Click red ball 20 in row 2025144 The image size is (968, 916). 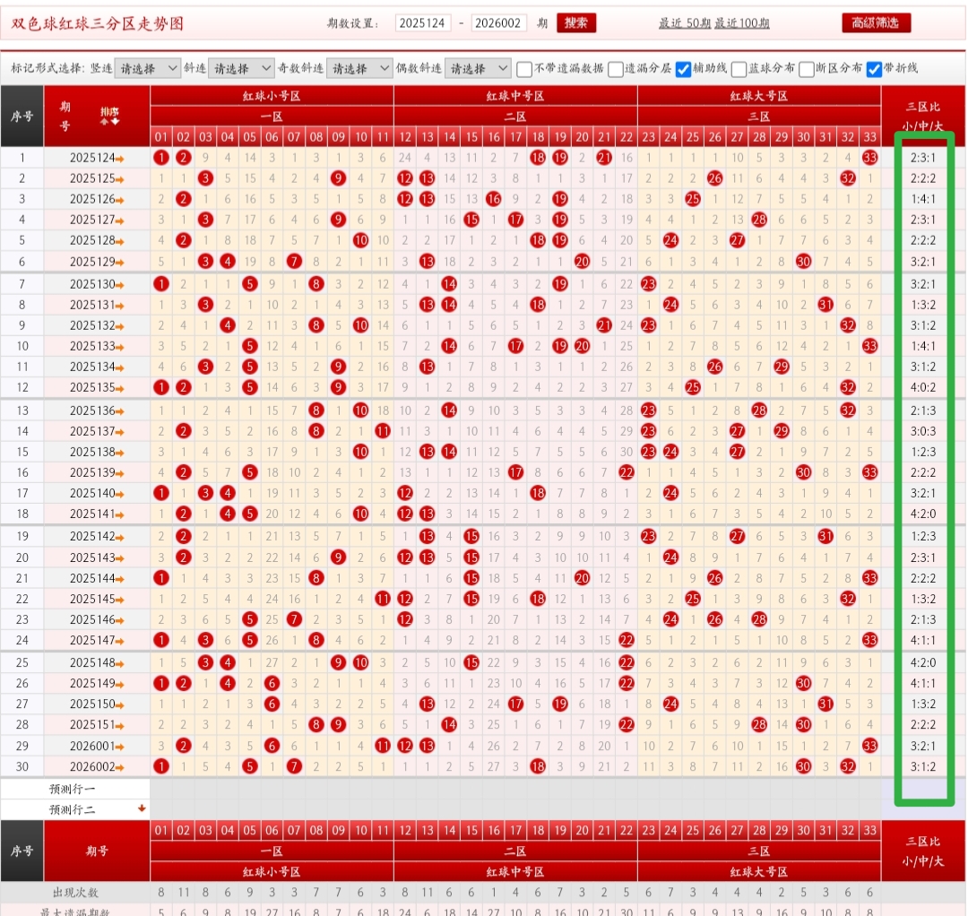(583, 578)
